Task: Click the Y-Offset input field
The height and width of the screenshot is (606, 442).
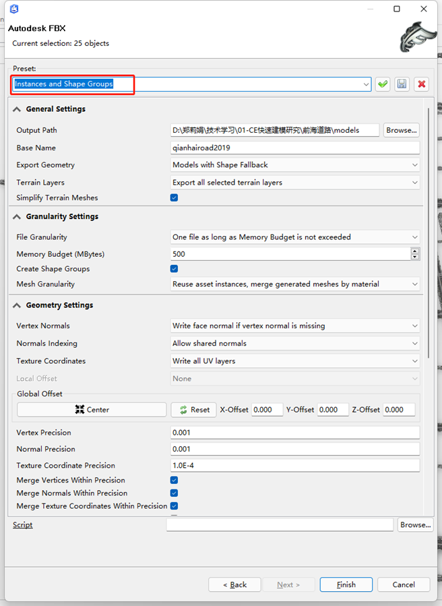Action: click(x=333, y=410)
